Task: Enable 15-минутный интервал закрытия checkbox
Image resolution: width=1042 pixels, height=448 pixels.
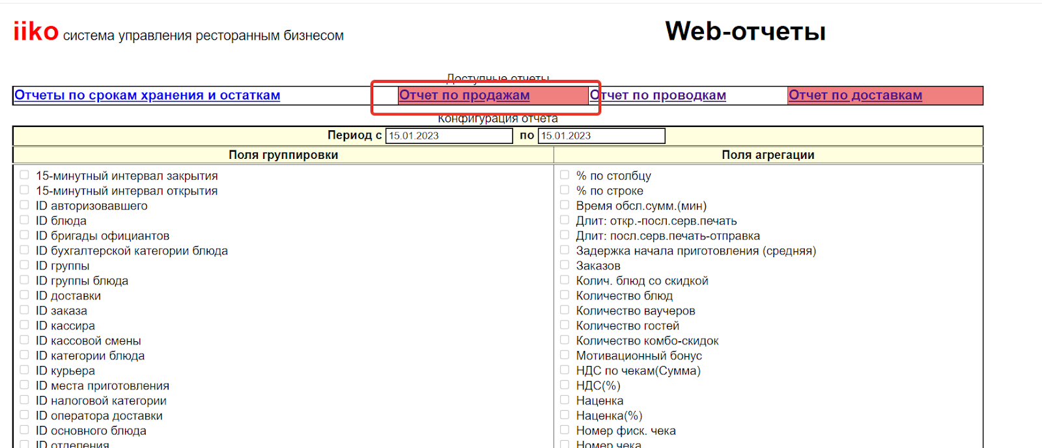Action: [x=24, y=175]
